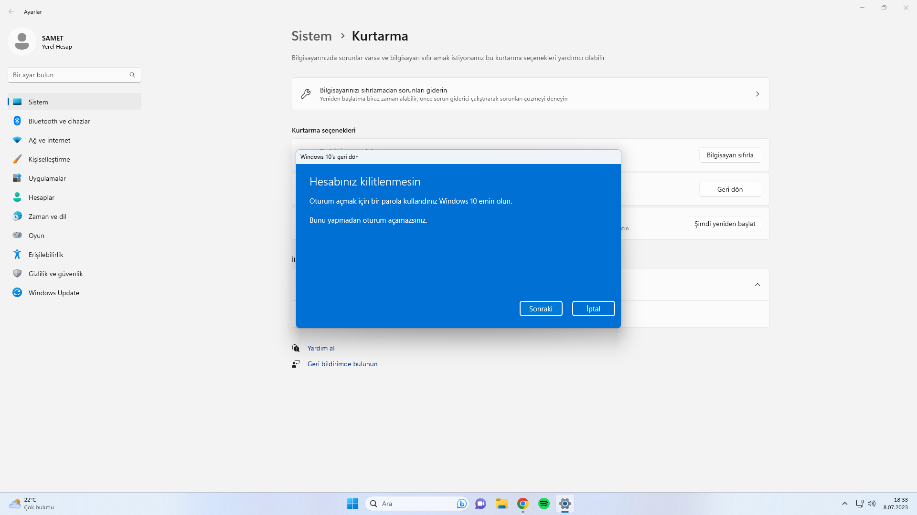Launch Spotify from the taskbar

[x=544, y=504]
